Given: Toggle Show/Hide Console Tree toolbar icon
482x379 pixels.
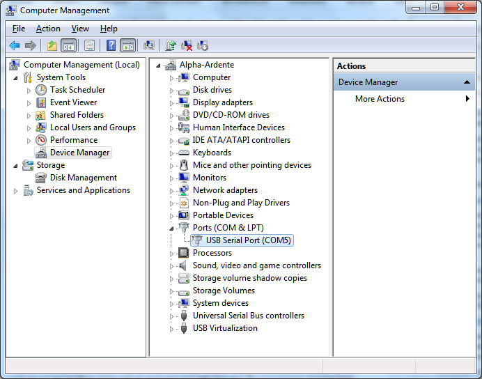Looking at the screenshot, I should click(x=68, y=46).
